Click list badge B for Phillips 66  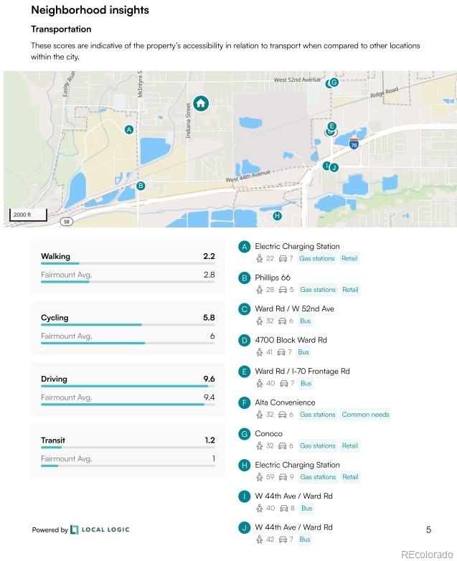(245, 278)
